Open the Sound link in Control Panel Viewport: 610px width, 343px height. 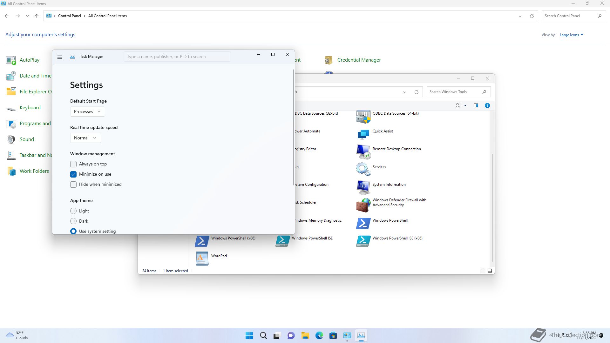point(27,139)
